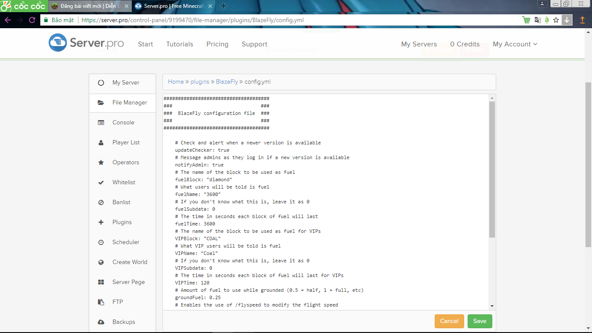
Task: Click the plugins breadcrumb link
Action: point(200,82)
